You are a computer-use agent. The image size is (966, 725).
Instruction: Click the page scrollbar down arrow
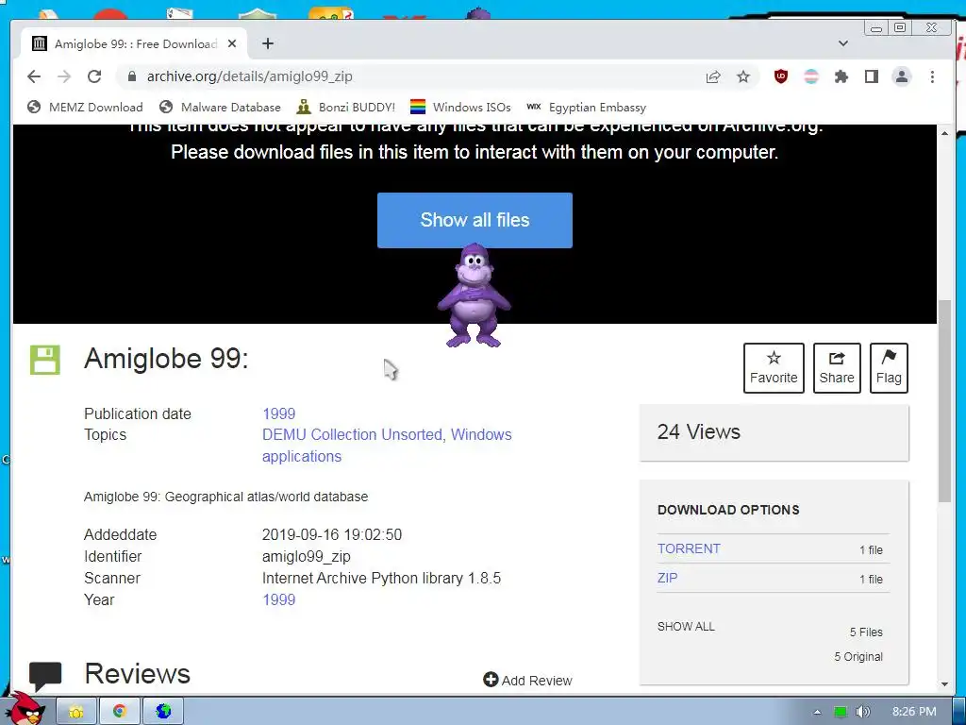coord(944,683)
